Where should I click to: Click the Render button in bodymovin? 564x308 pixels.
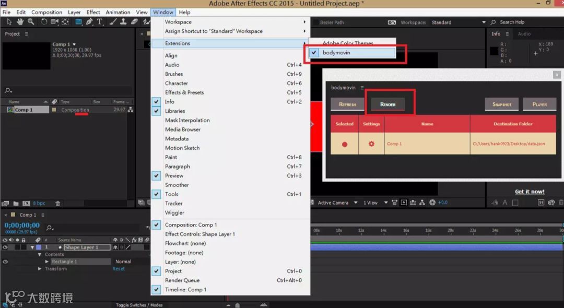pos(387,104)
